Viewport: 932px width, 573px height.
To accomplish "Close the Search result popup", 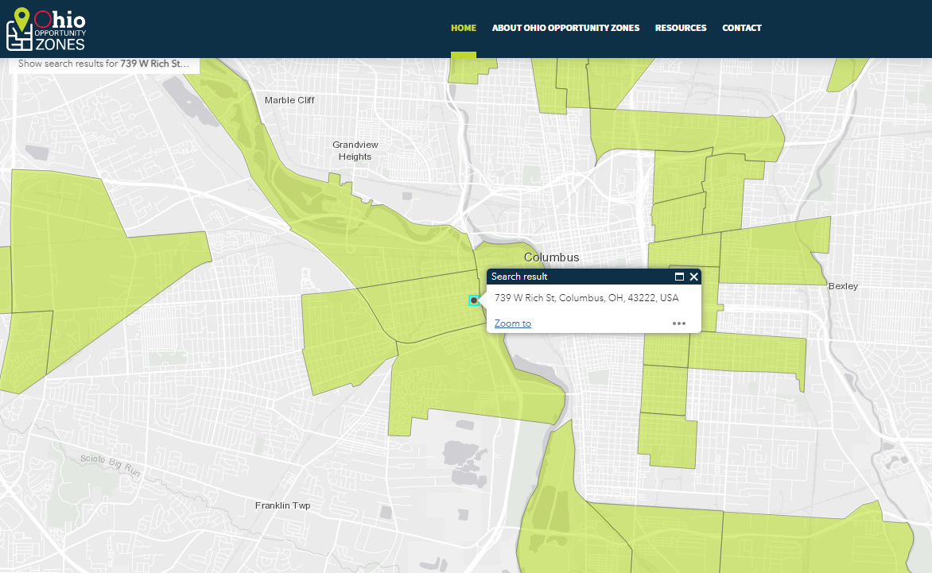I will pos(694,277).
